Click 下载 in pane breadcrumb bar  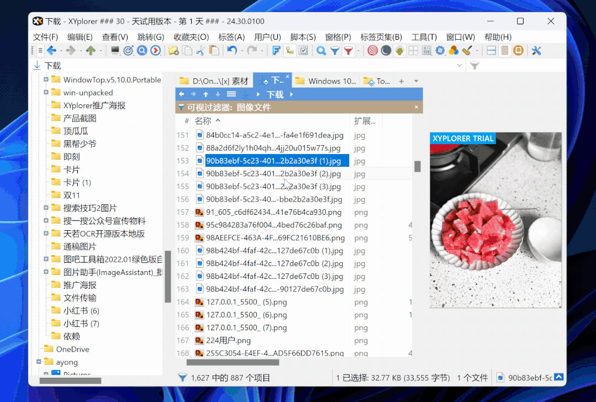click(275, 94)
